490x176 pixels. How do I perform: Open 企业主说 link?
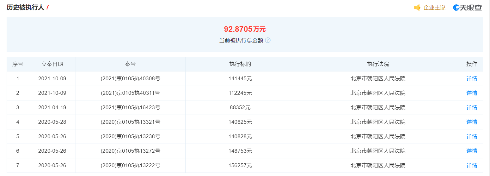pos(434,8)
